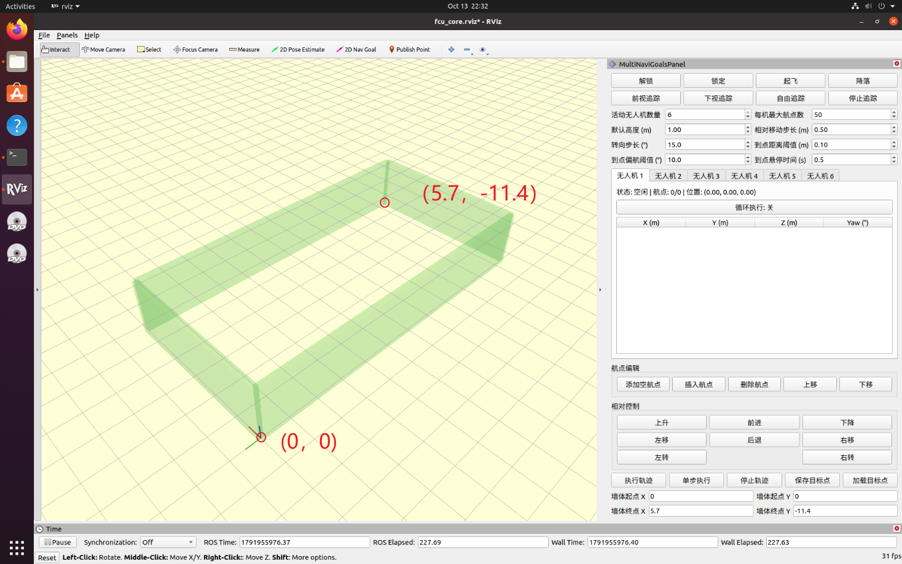Toggle the 循环执行 loop execution button

click(x=754, y=208)
